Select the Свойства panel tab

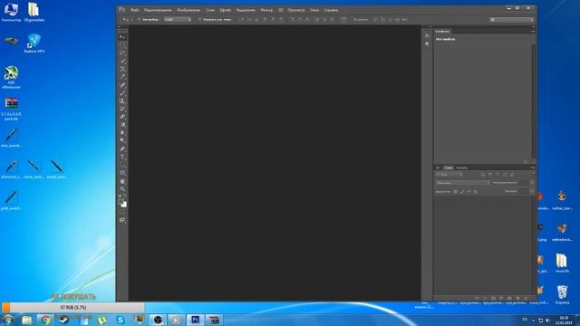pyautogui.click(x=443, y=32)
